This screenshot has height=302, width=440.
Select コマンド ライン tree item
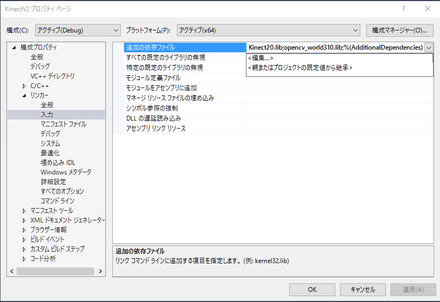coord(57,201)
